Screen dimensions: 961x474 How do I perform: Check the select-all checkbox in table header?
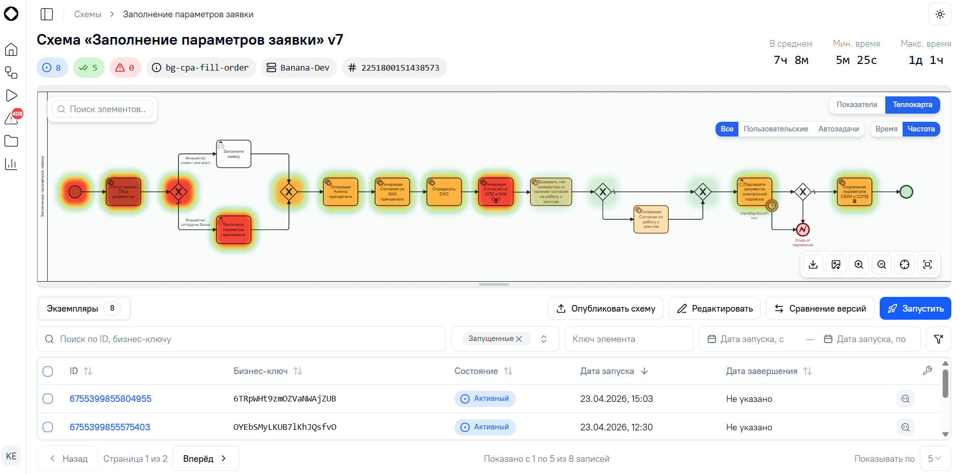(48, 371)
